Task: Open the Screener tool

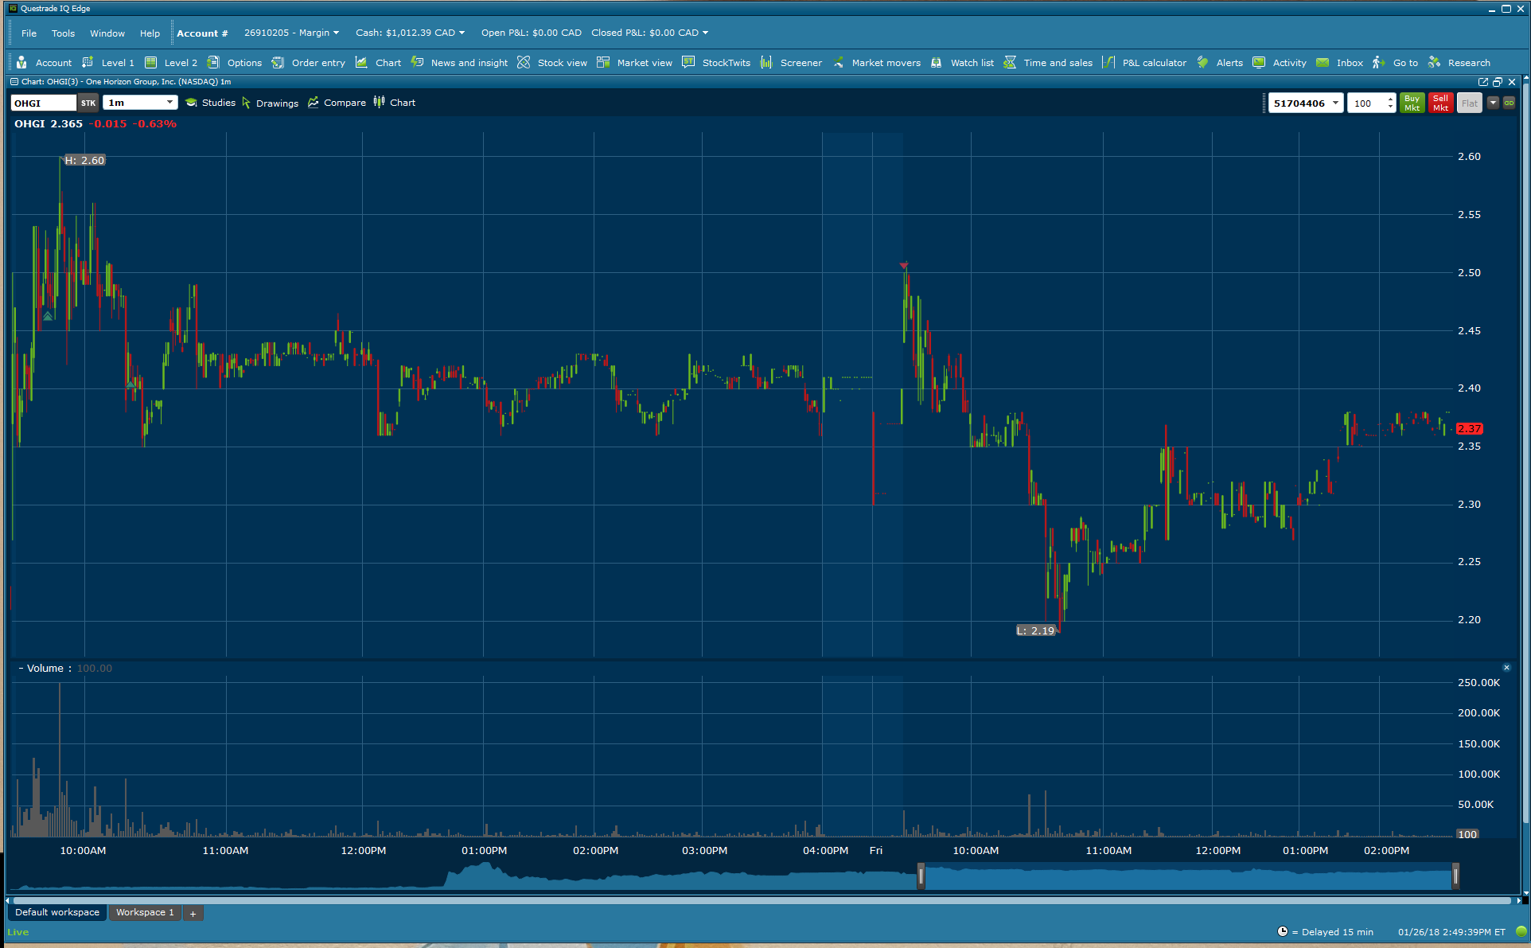Action: 792,63
